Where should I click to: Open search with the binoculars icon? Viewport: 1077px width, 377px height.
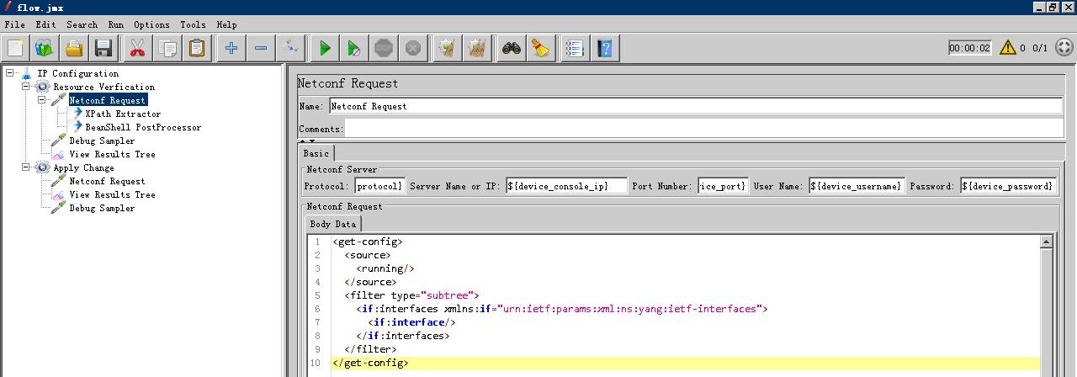coord(511,48)
